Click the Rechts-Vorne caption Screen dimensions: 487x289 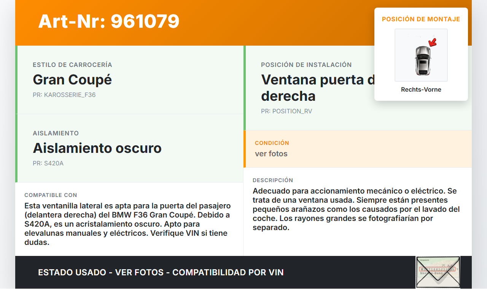click(421, 90)
